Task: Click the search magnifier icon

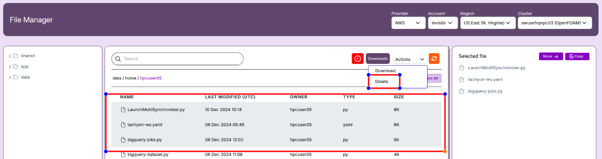Action: pyautogui.click(x=118, y=59)
